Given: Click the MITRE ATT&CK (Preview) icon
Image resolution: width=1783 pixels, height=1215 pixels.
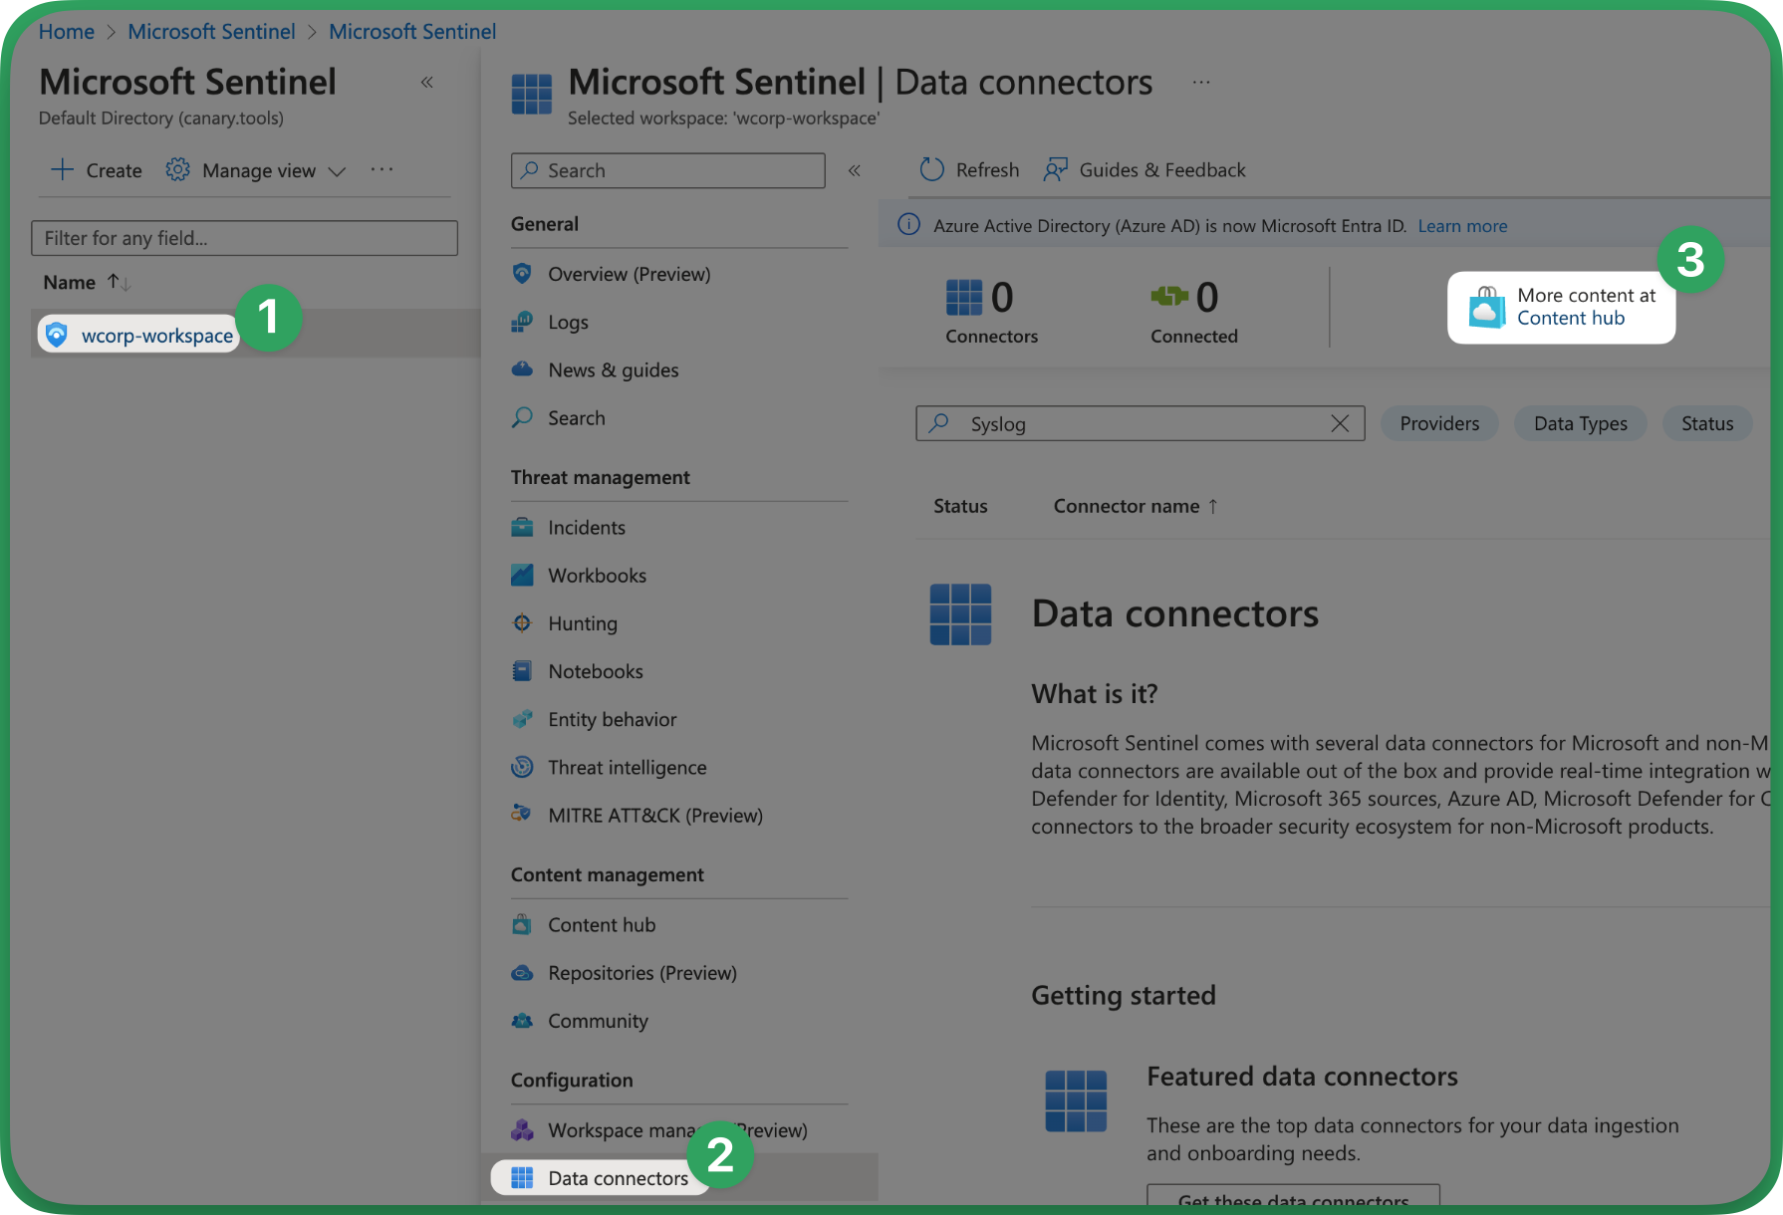Looking at the screenshot, I should pos(522,815).
